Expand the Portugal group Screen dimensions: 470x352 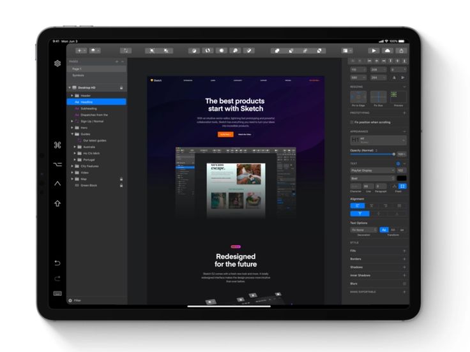coord(75,160)
